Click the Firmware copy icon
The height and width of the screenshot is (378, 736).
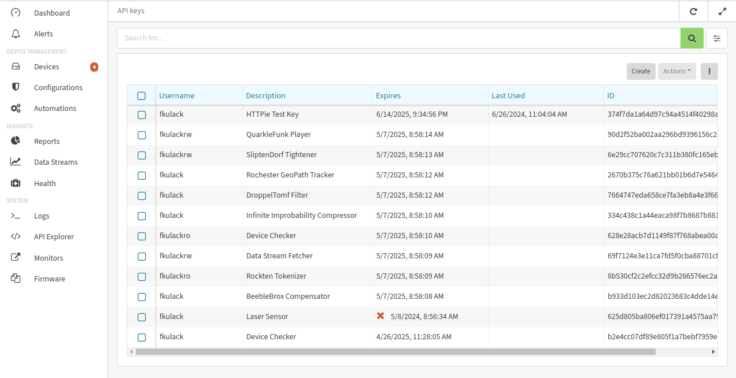pos(16,279)
